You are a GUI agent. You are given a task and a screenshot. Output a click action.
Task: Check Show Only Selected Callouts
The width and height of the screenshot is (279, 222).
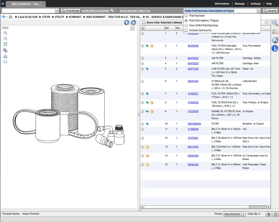(x=144, y=23)
